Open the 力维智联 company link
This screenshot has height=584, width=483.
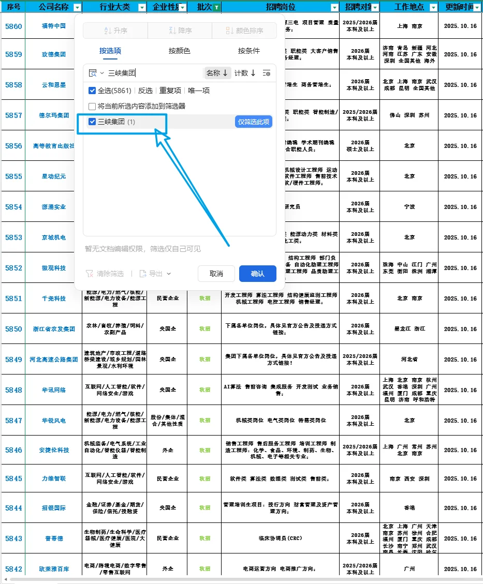click(54, 478)
